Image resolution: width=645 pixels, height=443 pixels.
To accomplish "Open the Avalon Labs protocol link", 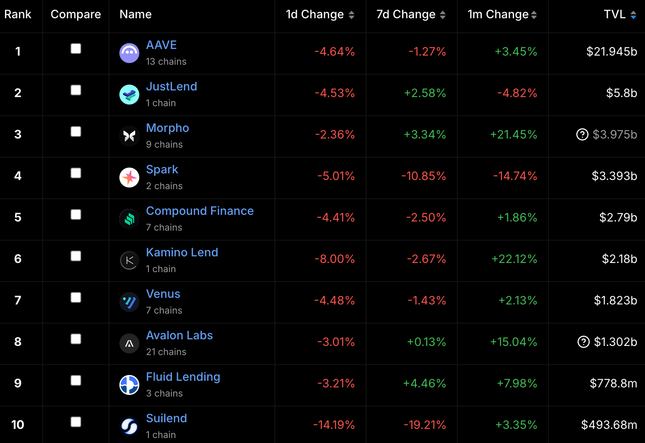I will [x=179, y=335].
